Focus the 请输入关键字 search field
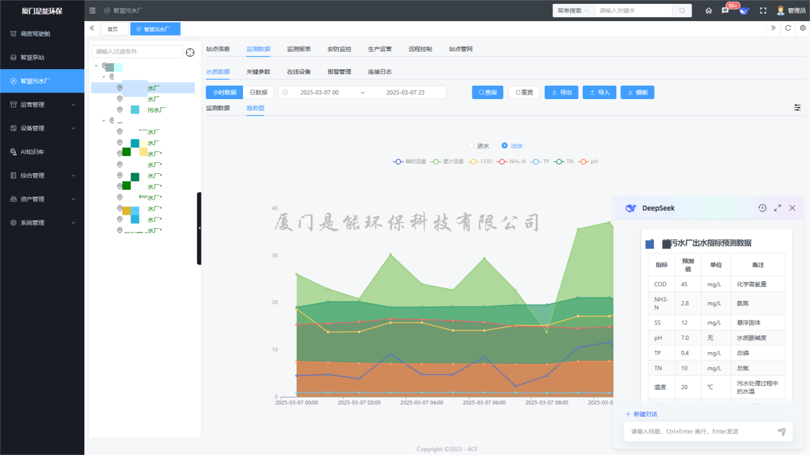Viewport: 810px width, 455px height. pyautogui.click(x=634, y=10)
